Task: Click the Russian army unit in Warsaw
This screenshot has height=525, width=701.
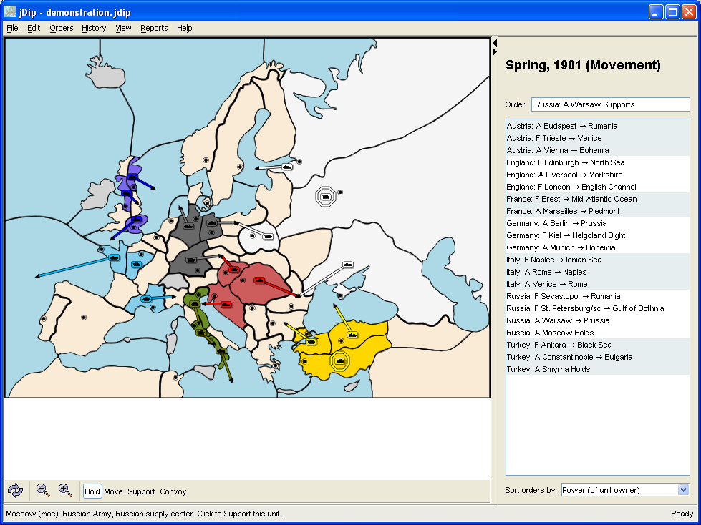Action: click(269, 236)
